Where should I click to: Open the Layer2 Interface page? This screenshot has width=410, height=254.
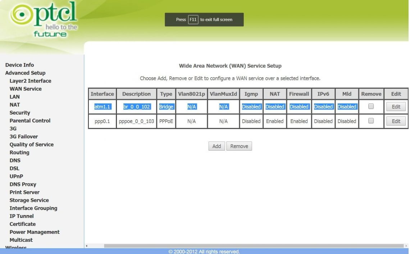(x=30, y=81)
